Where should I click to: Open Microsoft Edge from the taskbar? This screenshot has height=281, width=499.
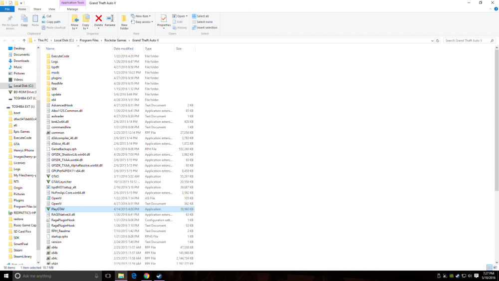[134, 276]
